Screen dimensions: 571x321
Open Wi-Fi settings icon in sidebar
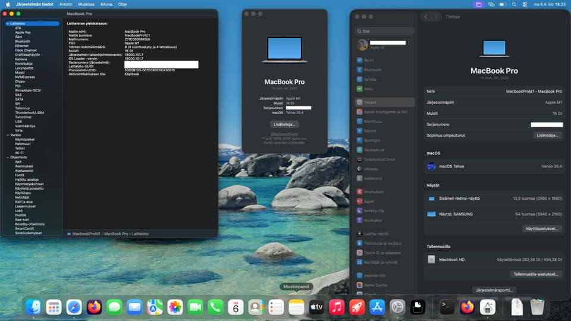(x=359, y=61)
